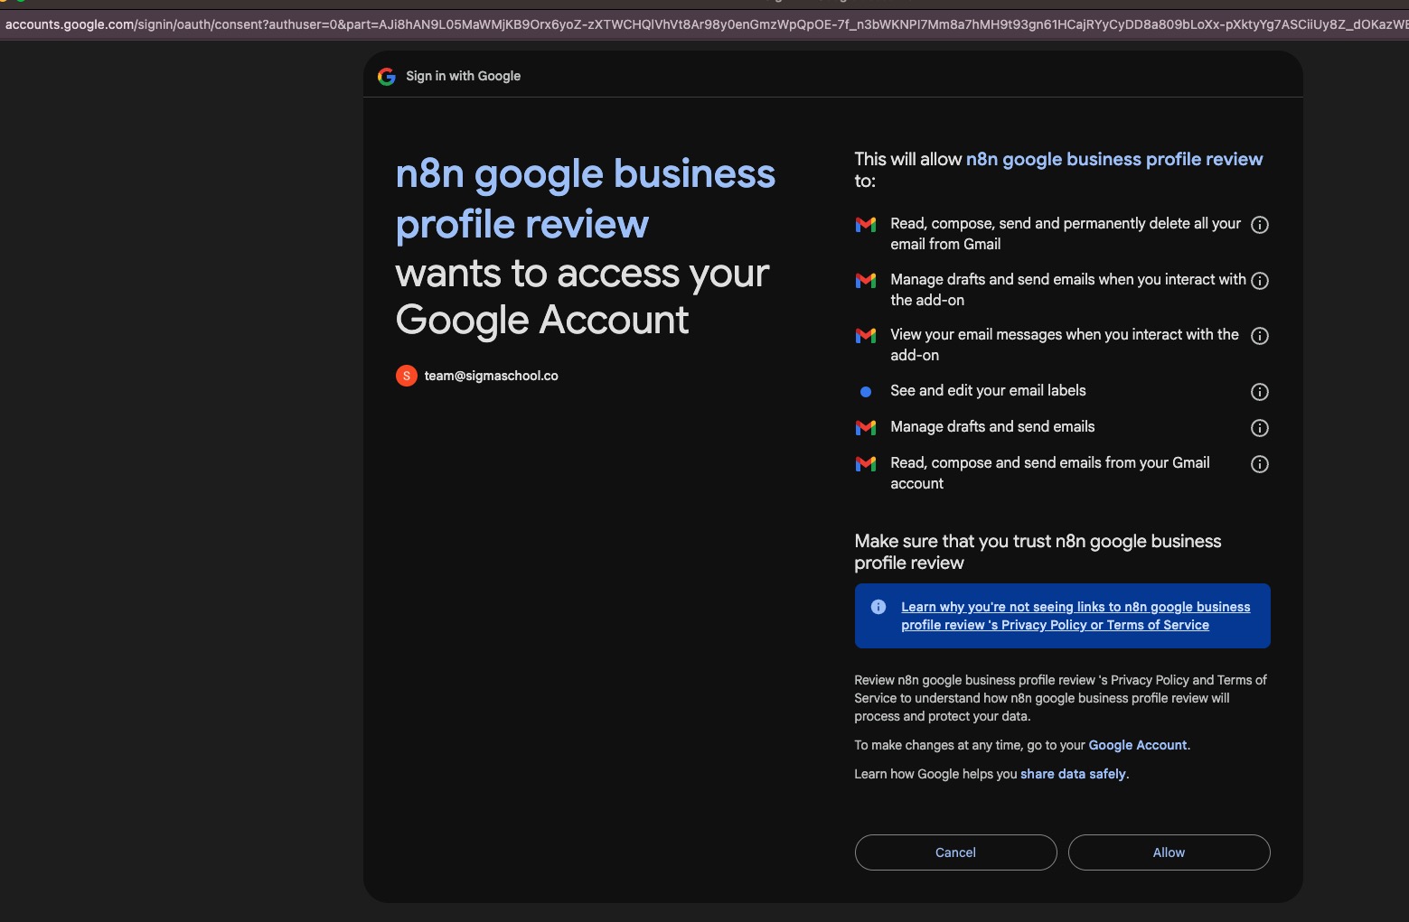Image resolution: width=1409 pixels, height=922 pixels.
Task: Open the missing Privacy Policy explanation link
Action: click(1075, 616)
